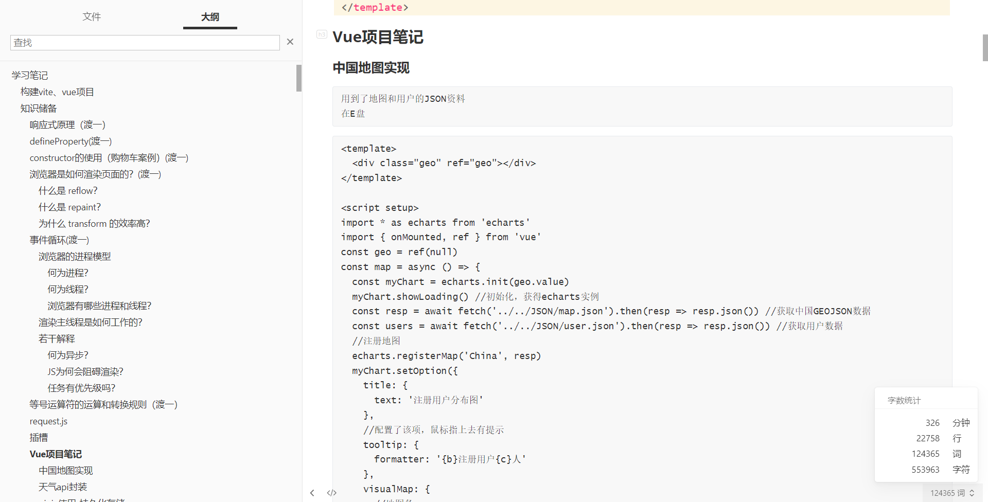Open 为什么 transform 的效率高? entry
The height and width of the screenshot is (502, 988).
tap(94, 224)
